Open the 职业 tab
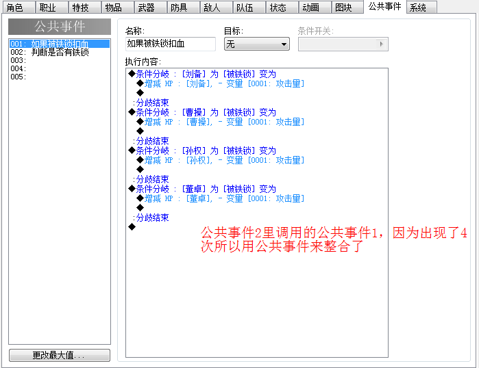 pos(52,8)
